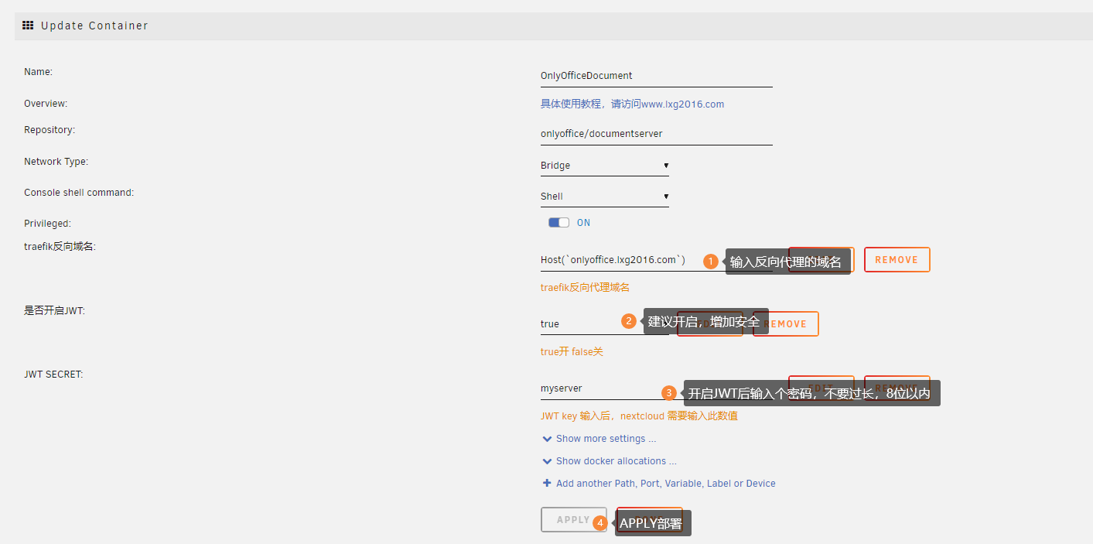
Task: Click the "Network Type:" label
Action: point(56,162)
